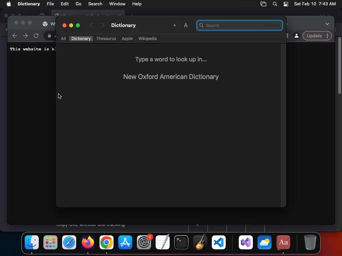This screenshot has width=342, height=256.
Task: Open Safari from the Dock
Action: tap(69, 242)
